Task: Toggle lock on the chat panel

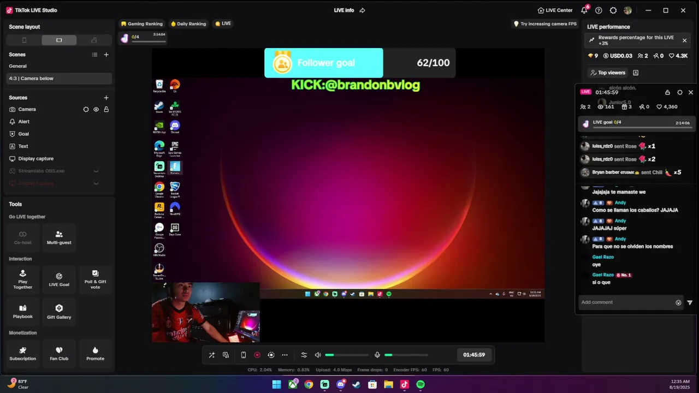Action: pyautogui.click(x=667, y=92)
